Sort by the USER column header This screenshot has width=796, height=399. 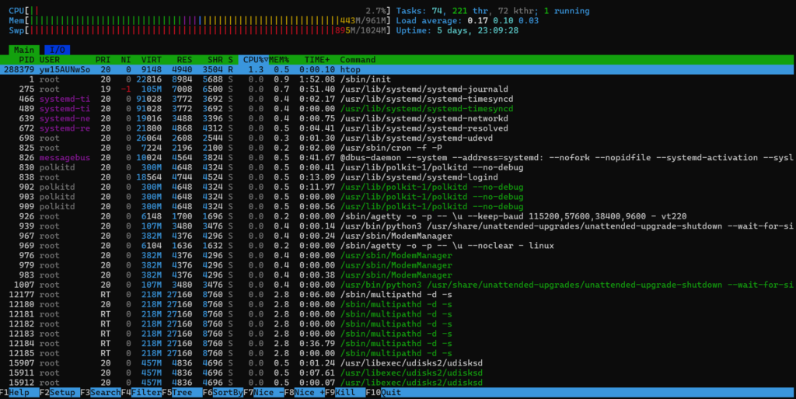(50, 59)
